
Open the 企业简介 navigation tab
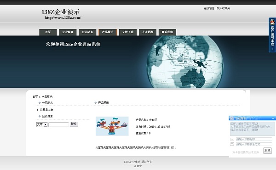(68, 32)
